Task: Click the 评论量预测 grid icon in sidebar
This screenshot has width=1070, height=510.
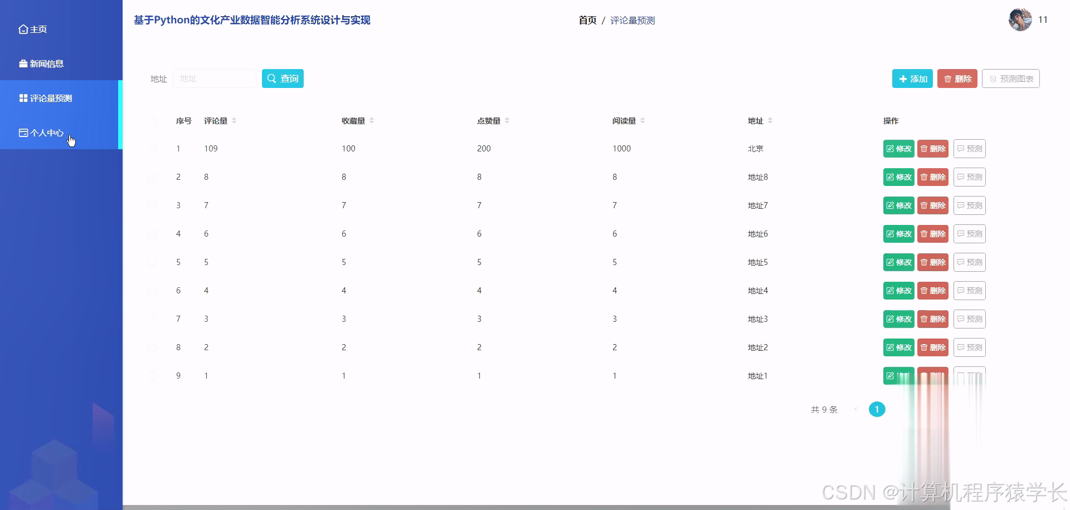Action: point(23,98)
